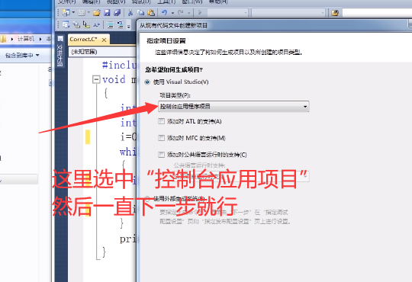
Task: Open the text editor toolbar options arrow
Action: 128,26
